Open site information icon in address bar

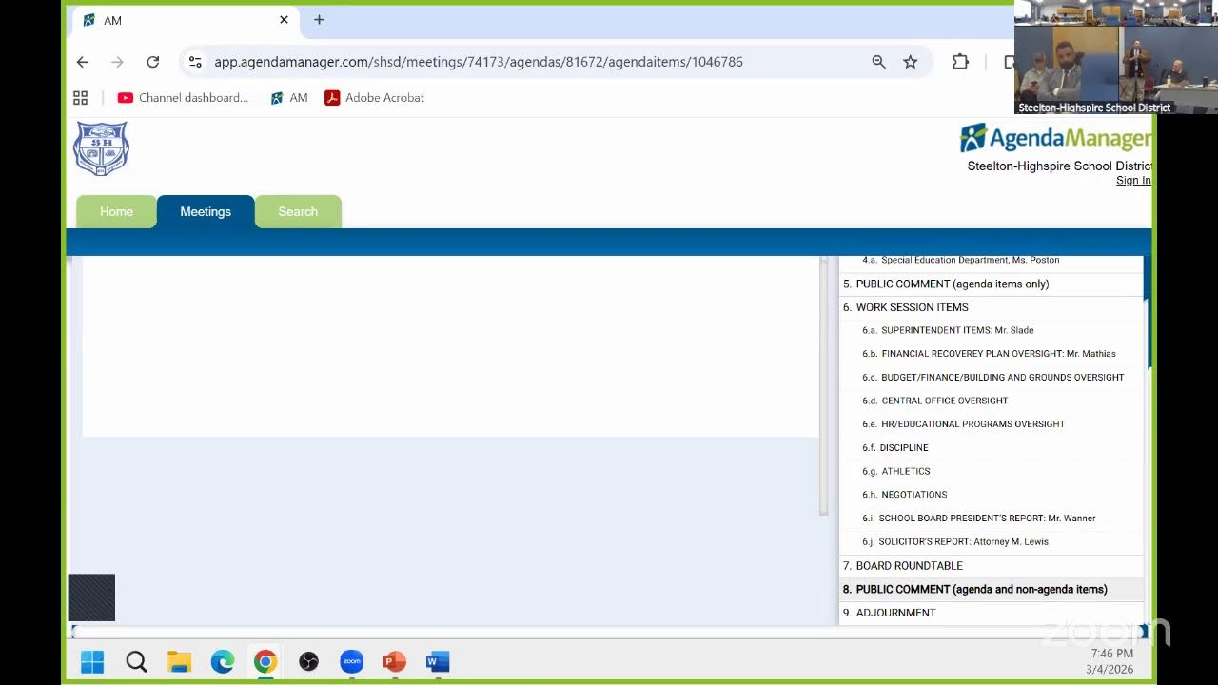195,62
